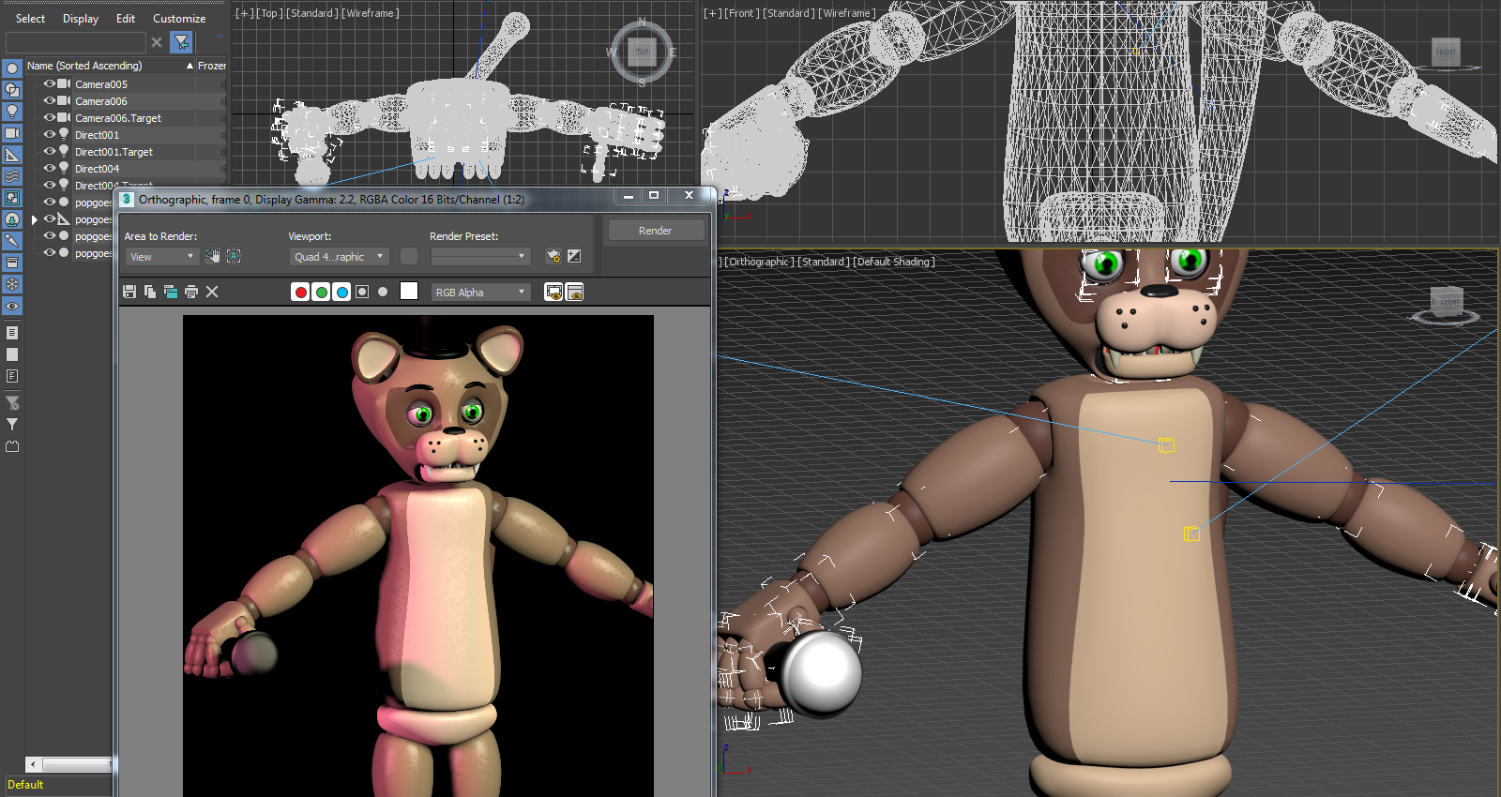Click ViewCube in Top viewport

point(643,52)
